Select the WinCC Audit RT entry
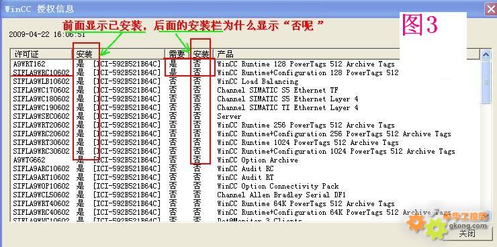The width and height of the screenshot is (497, 247). [x=245, y=177]
